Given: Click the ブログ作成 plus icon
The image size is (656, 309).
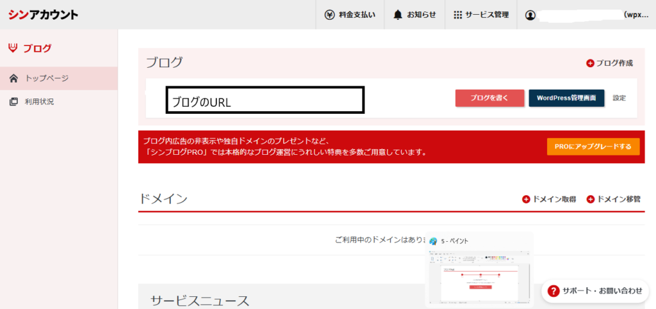Looking at the screenshot, I should (x=590, y=63).
